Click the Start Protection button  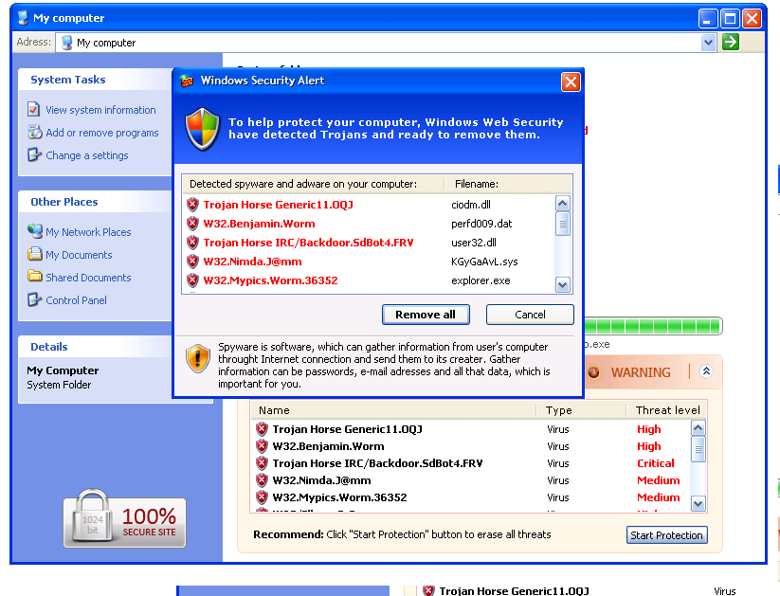(666, 535)
